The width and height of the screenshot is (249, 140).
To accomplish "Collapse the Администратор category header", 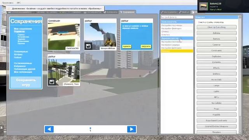I will tap(177, 38).
